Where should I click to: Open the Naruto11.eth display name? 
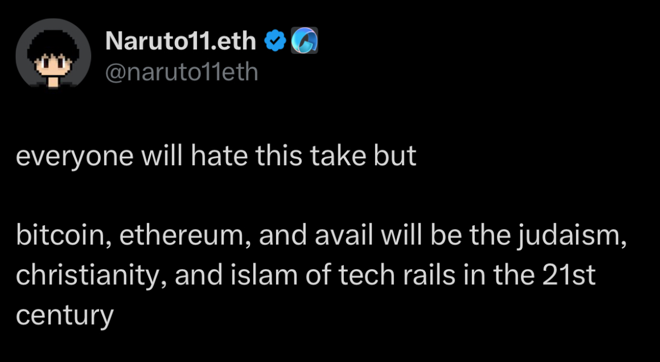[x=180, y=41]
